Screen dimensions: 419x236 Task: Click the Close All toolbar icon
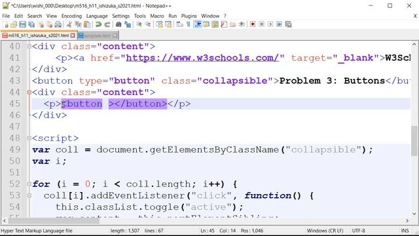coord(50,25)
